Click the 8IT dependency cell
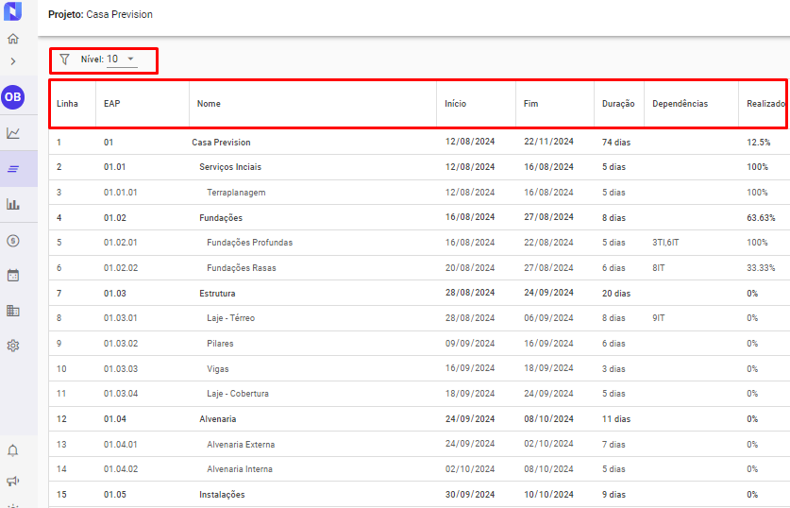This screenshot has height=508, width=790. [x=659, y=267]
